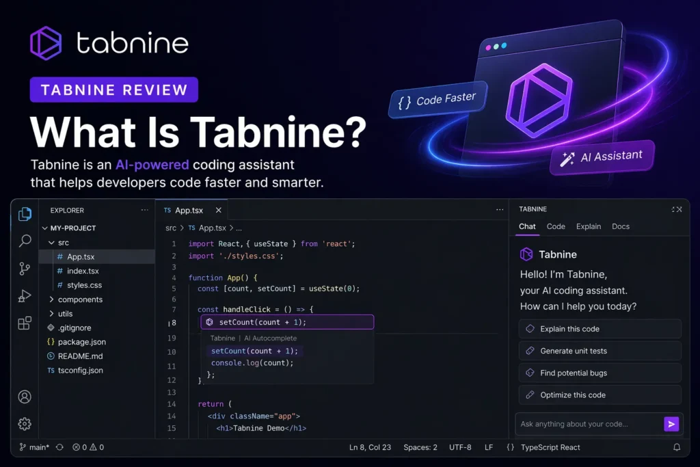
Task: Click the tabnine logo at top left
Action: [109, 43]
